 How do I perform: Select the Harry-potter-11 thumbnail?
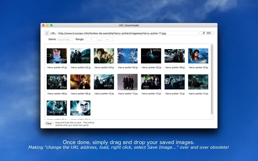tap(127, 82)
